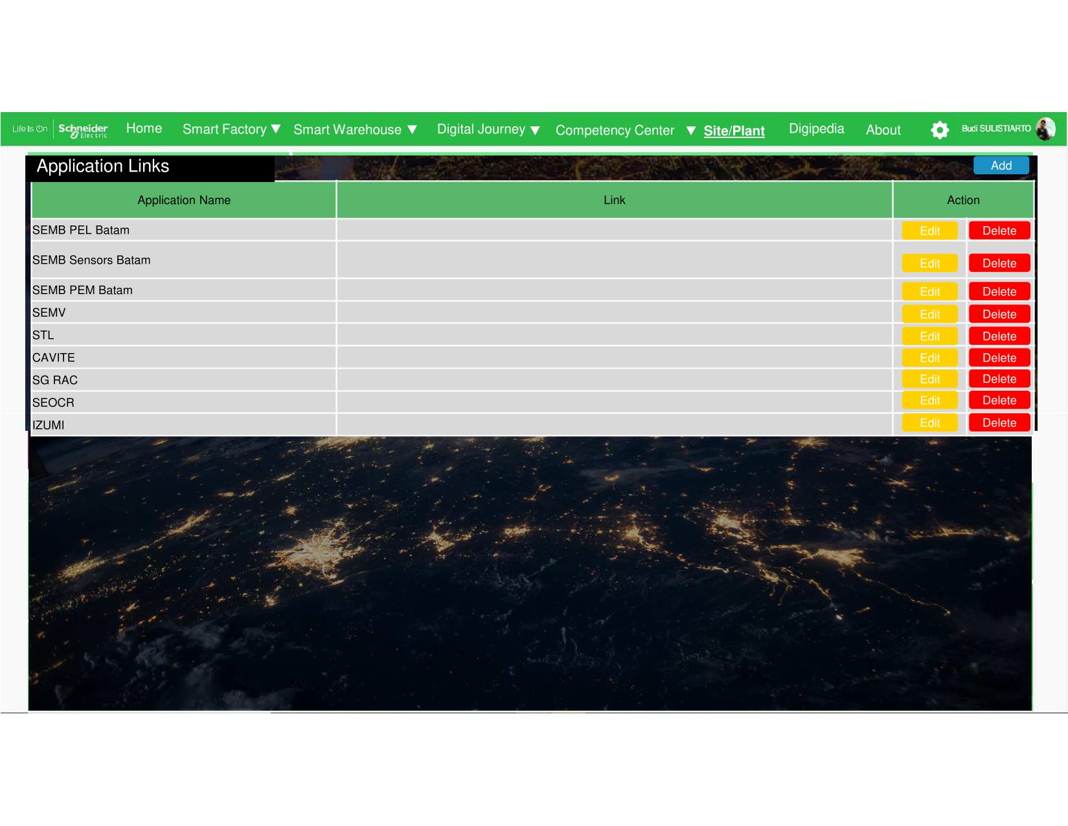Open the settings gear icon
The image size is (1068, 826).
coord(939,130)
